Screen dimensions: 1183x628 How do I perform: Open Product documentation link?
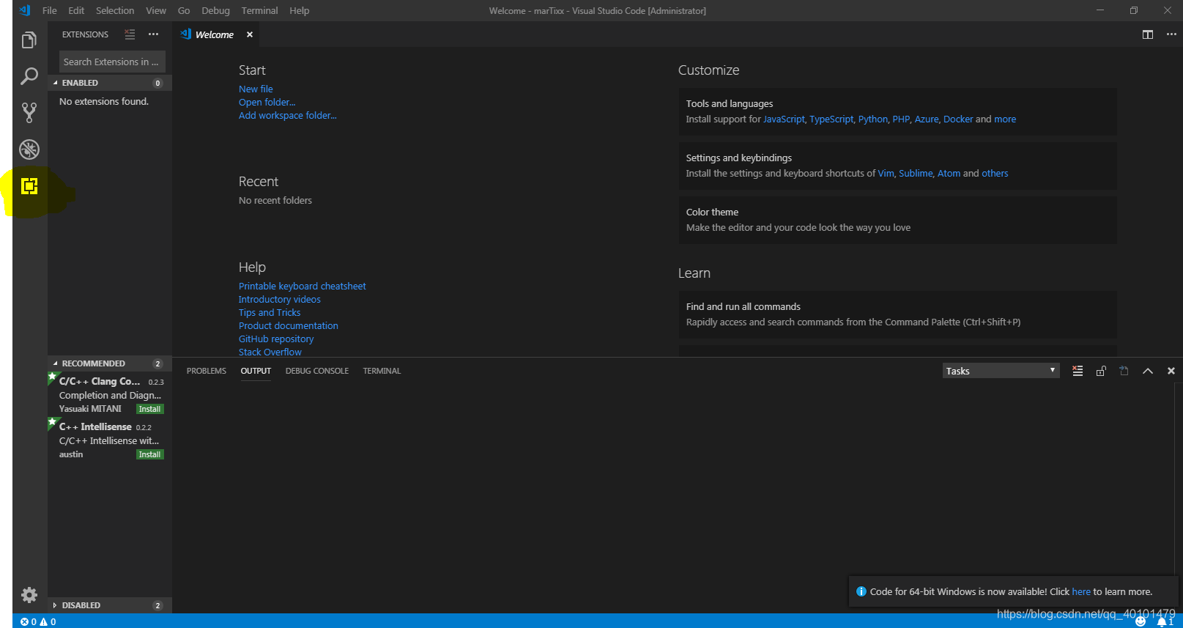point(289,325)
